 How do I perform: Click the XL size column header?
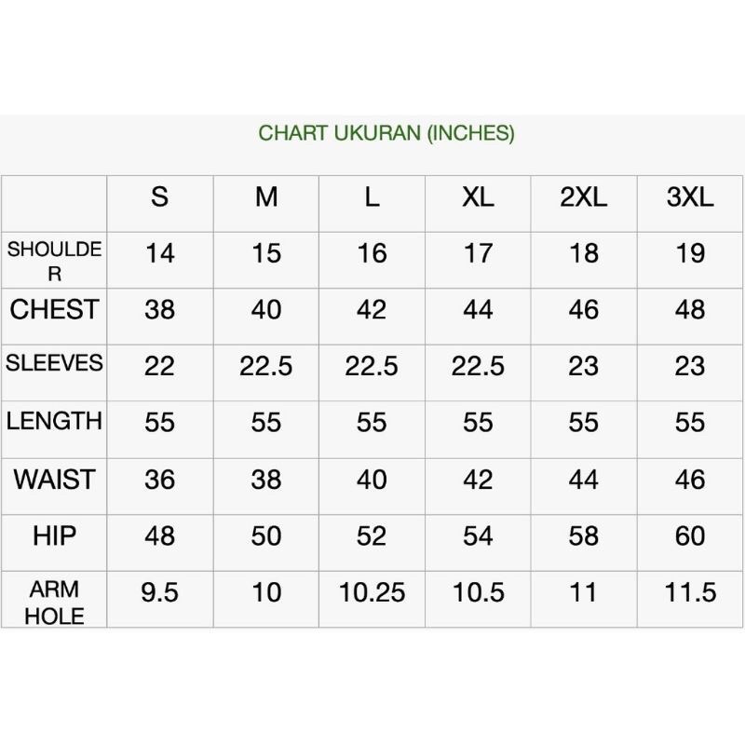[x=478, y=198]
